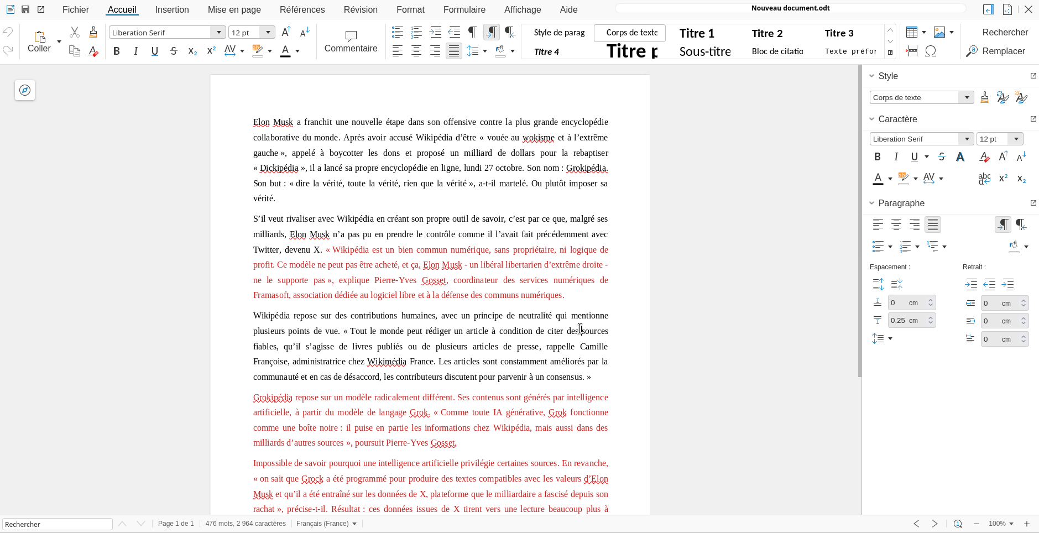The height and width of the screenshot is (533, 1039).
Task: Toggle italic formatting in the ribbon
Action: [x=135, y=51]
